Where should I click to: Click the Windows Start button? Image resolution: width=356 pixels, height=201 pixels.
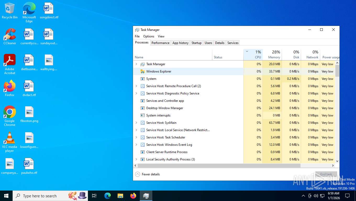coord(6,196)
